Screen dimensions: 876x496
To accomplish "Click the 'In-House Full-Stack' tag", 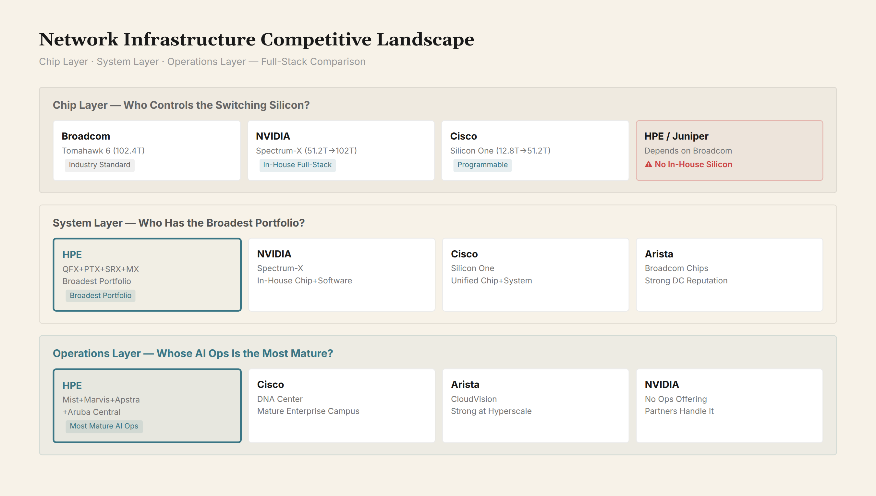I will coord(297,165).
